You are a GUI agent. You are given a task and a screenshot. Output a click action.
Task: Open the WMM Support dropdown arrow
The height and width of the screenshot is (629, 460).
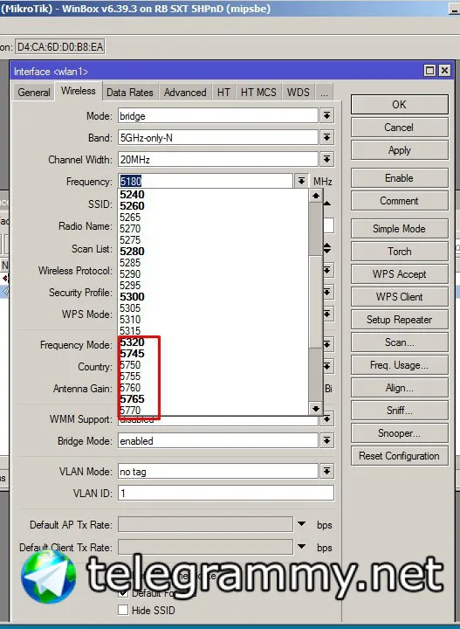(x=327, y=419)
